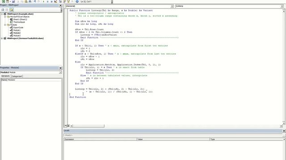
Task: Open the VBA Help question-mark icon
Action: click(77, 1)
